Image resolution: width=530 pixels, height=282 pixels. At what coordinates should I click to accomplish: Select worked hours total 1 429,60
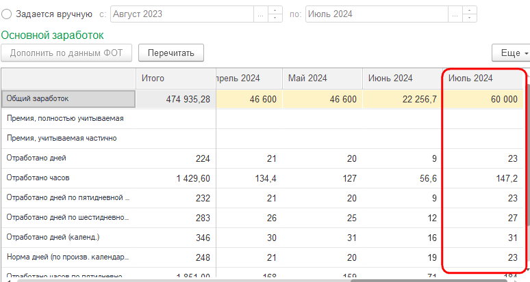coord(176,178)
